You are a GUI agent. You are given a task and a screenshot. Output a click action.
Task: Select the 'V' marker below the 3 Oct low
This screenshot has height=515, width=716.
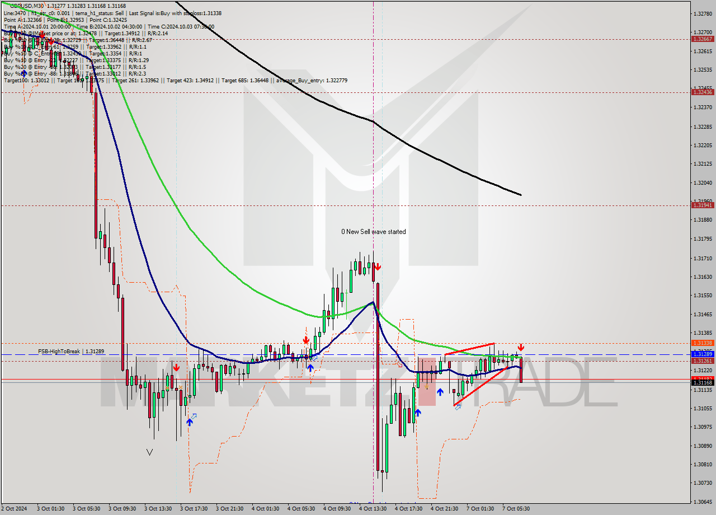click(x=149, y=452)
